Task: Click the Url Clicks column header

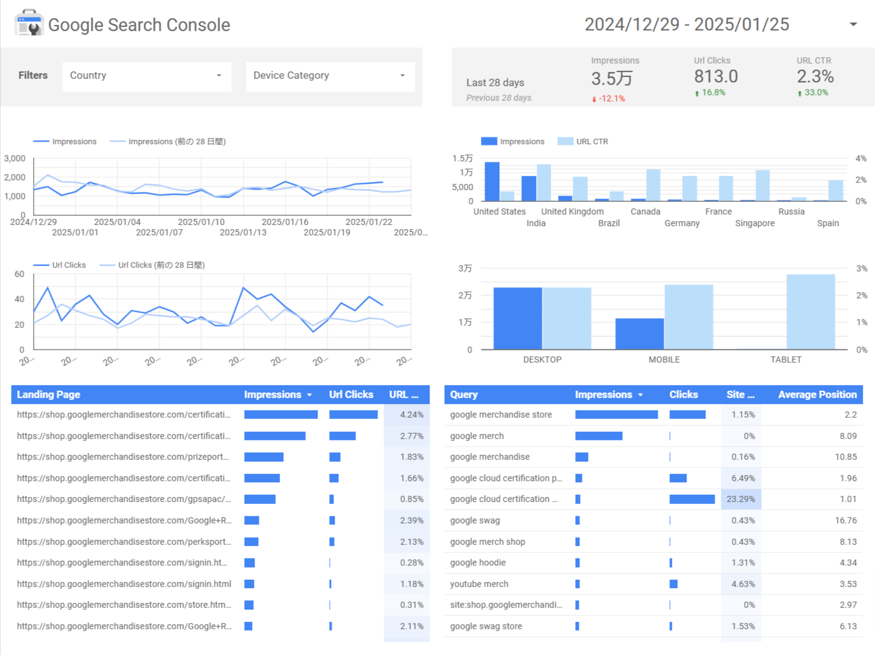Action: point(351,394)
